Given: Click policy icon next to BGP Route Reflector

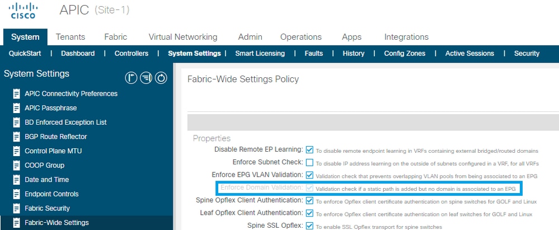Looking at the screenshot, I should point(16,137).
